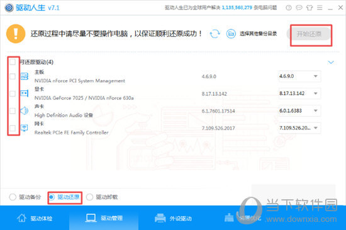346x230 pixels.
Task: Click the Realtek PCIe FE Family Controller text
Action: (72, 132)
